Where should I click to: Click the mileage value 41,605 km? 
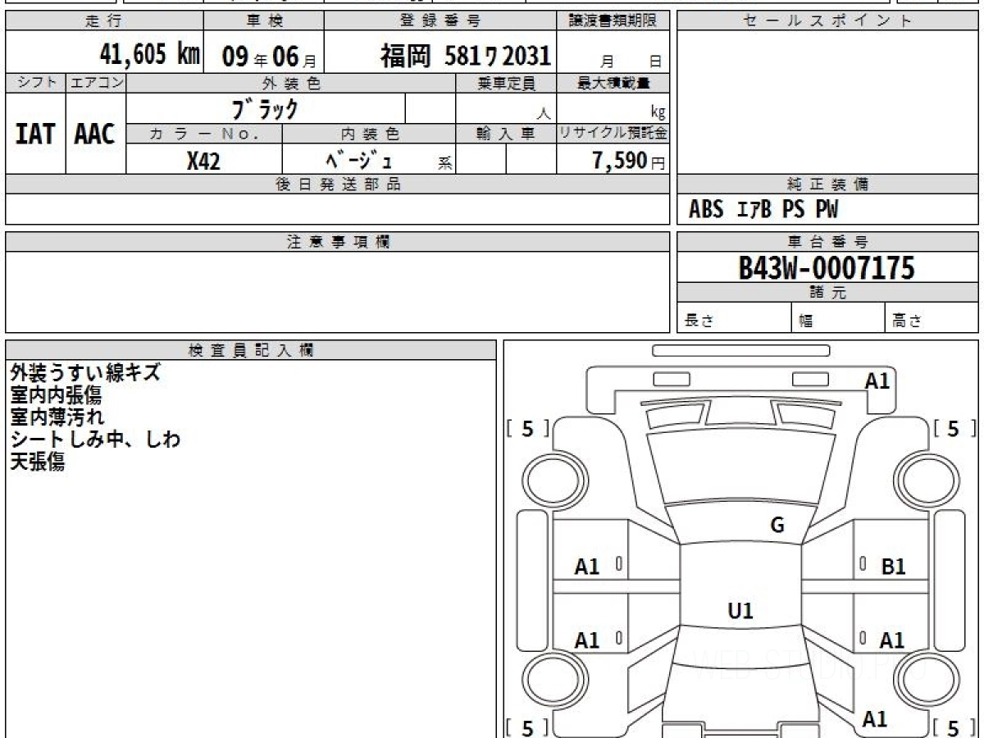coord(149,55)
